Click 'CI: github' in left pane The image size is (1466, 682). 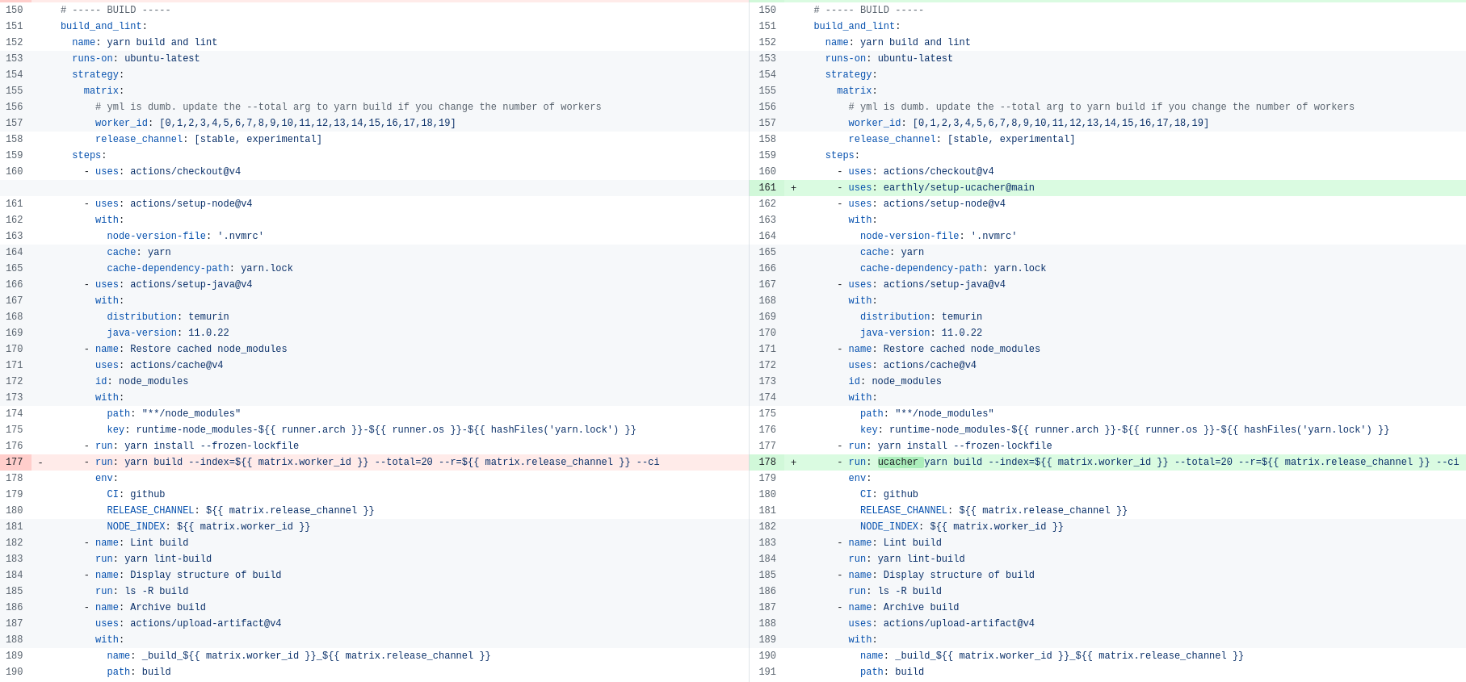[136, 494]
